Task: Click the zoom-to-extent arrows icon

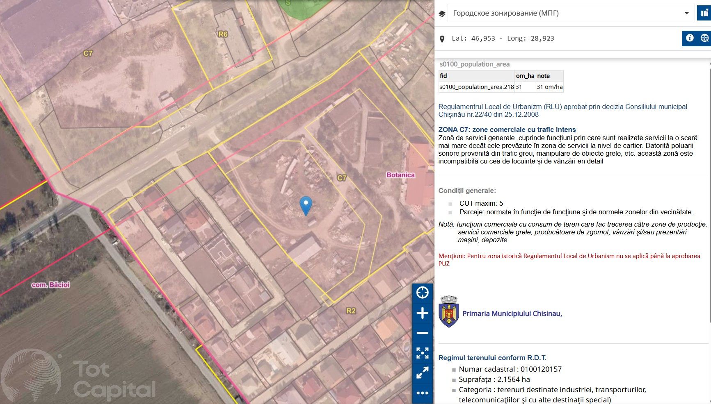Action: click(422, 353)
